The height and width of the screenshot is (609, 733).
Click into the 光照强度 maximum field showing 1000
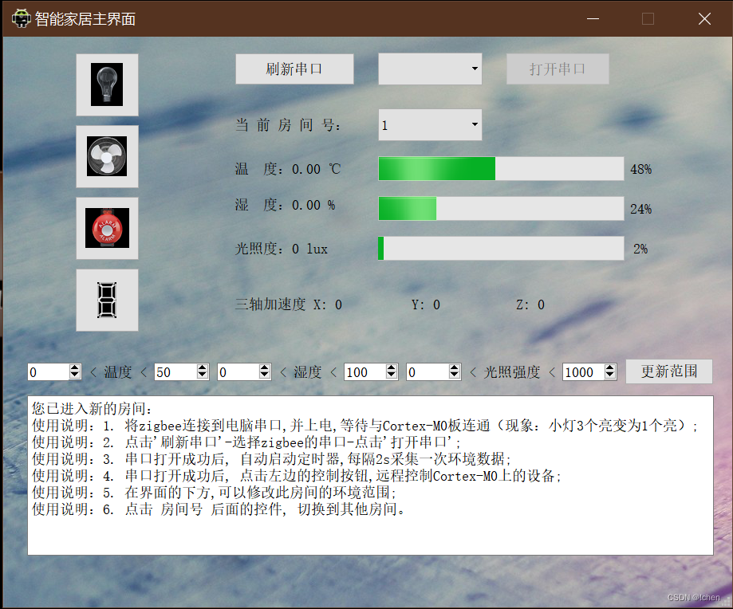(x=583, y=371)
